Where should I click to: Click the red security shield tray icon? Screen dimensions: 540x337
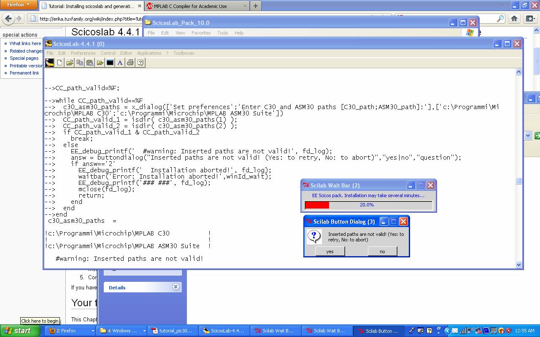tap(509, 331)
